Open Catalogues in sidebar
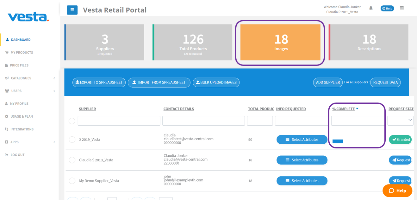The width and height of the screenshot is (417, 200). click(x=21, y=78)
